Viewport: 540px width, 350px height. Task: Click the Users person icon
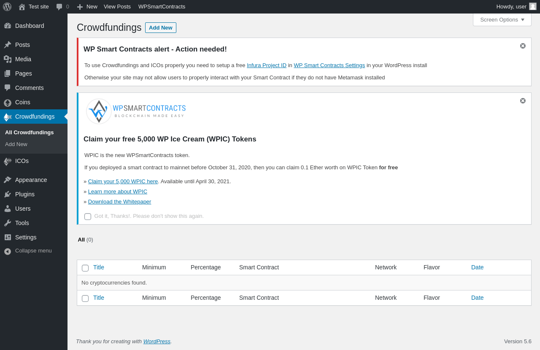point(8,209)
